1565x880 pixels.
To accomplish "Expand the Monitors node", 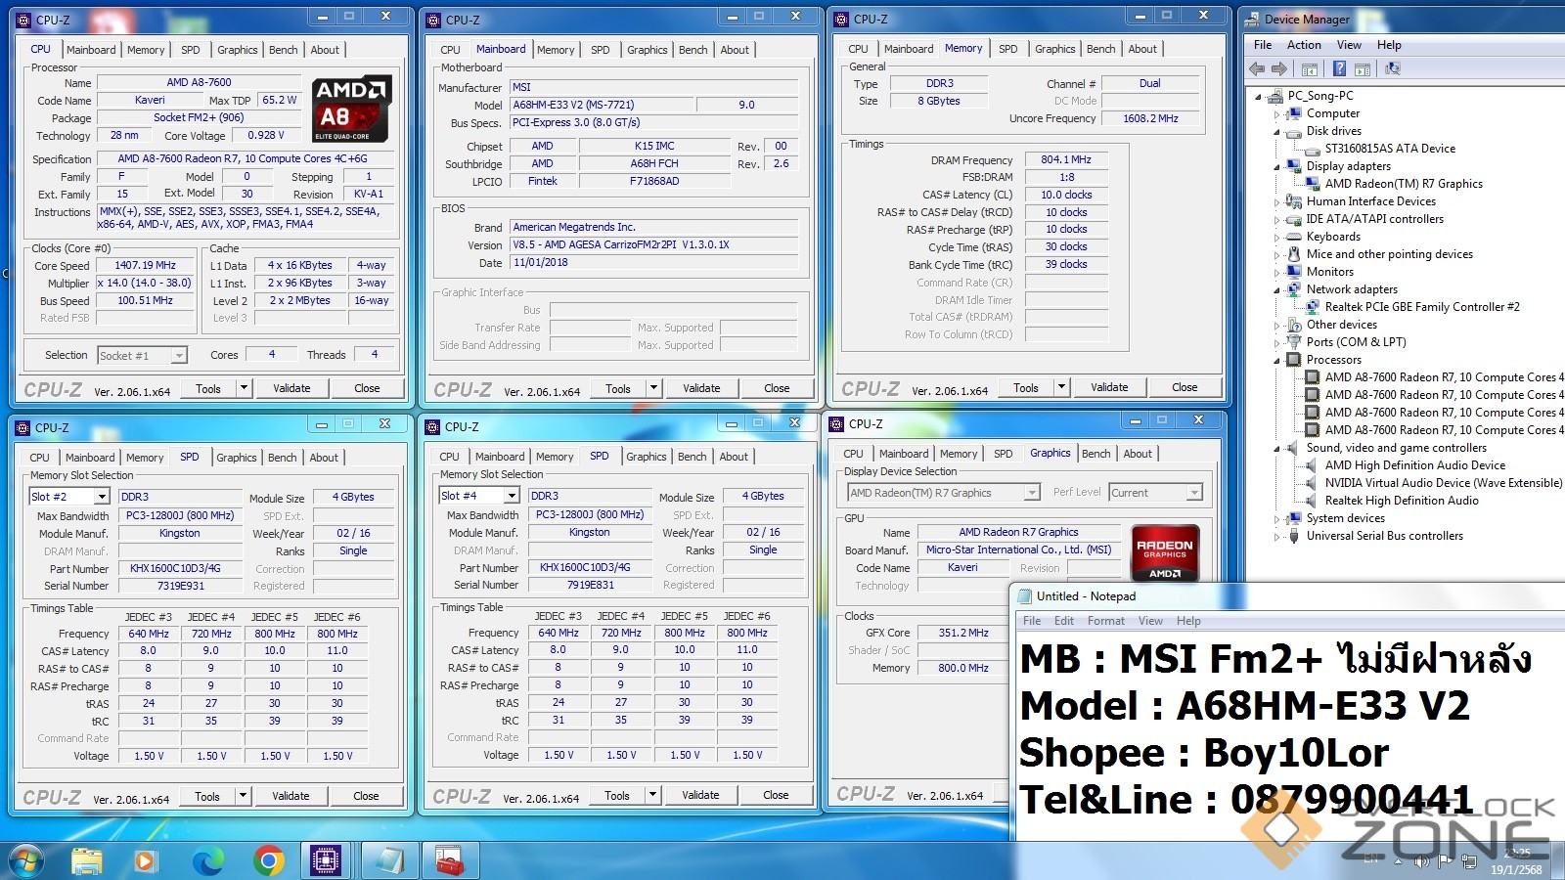I will (x=1277, y=272).
